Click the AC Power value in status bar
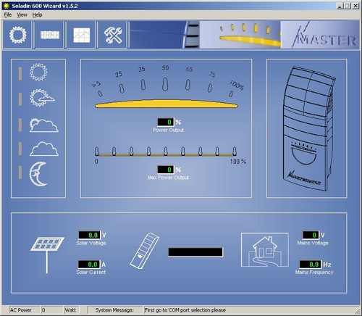The height and width of the screenshot is (316, 362). point(51,310)
